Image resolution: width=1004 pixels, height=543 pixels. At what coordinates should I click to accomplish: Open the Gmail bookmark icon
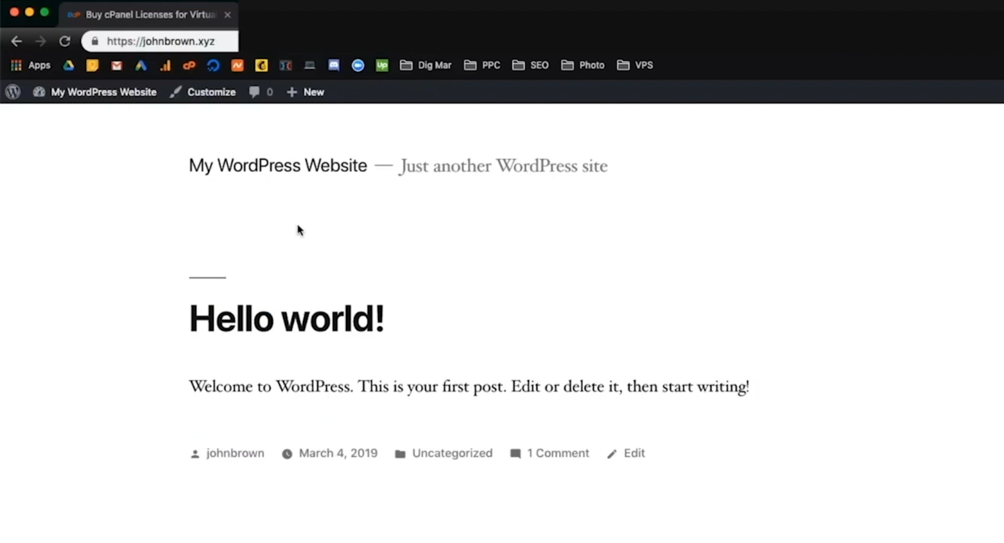click(x=116, y=66)
